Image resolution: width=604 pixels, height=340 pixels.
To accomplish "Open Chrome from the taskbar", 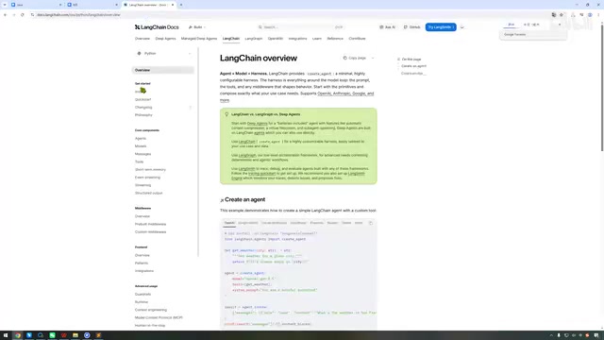I will tap(18, 335).
